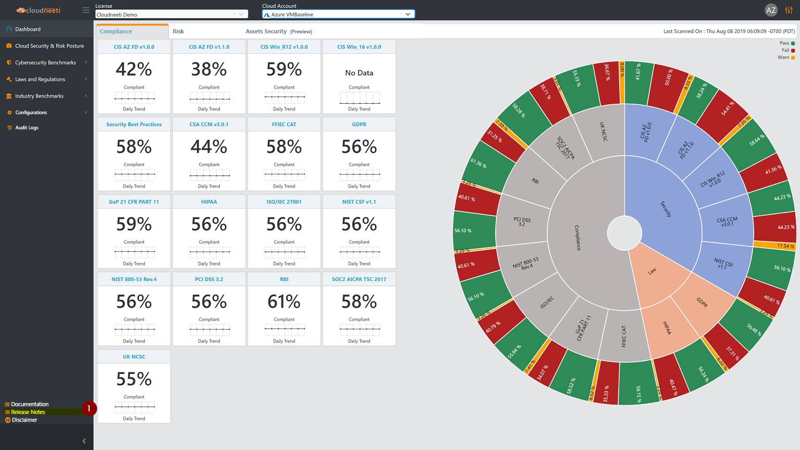Click the Cloudneeti logo
Screen dimensions: 800x450
coord(38,10)
